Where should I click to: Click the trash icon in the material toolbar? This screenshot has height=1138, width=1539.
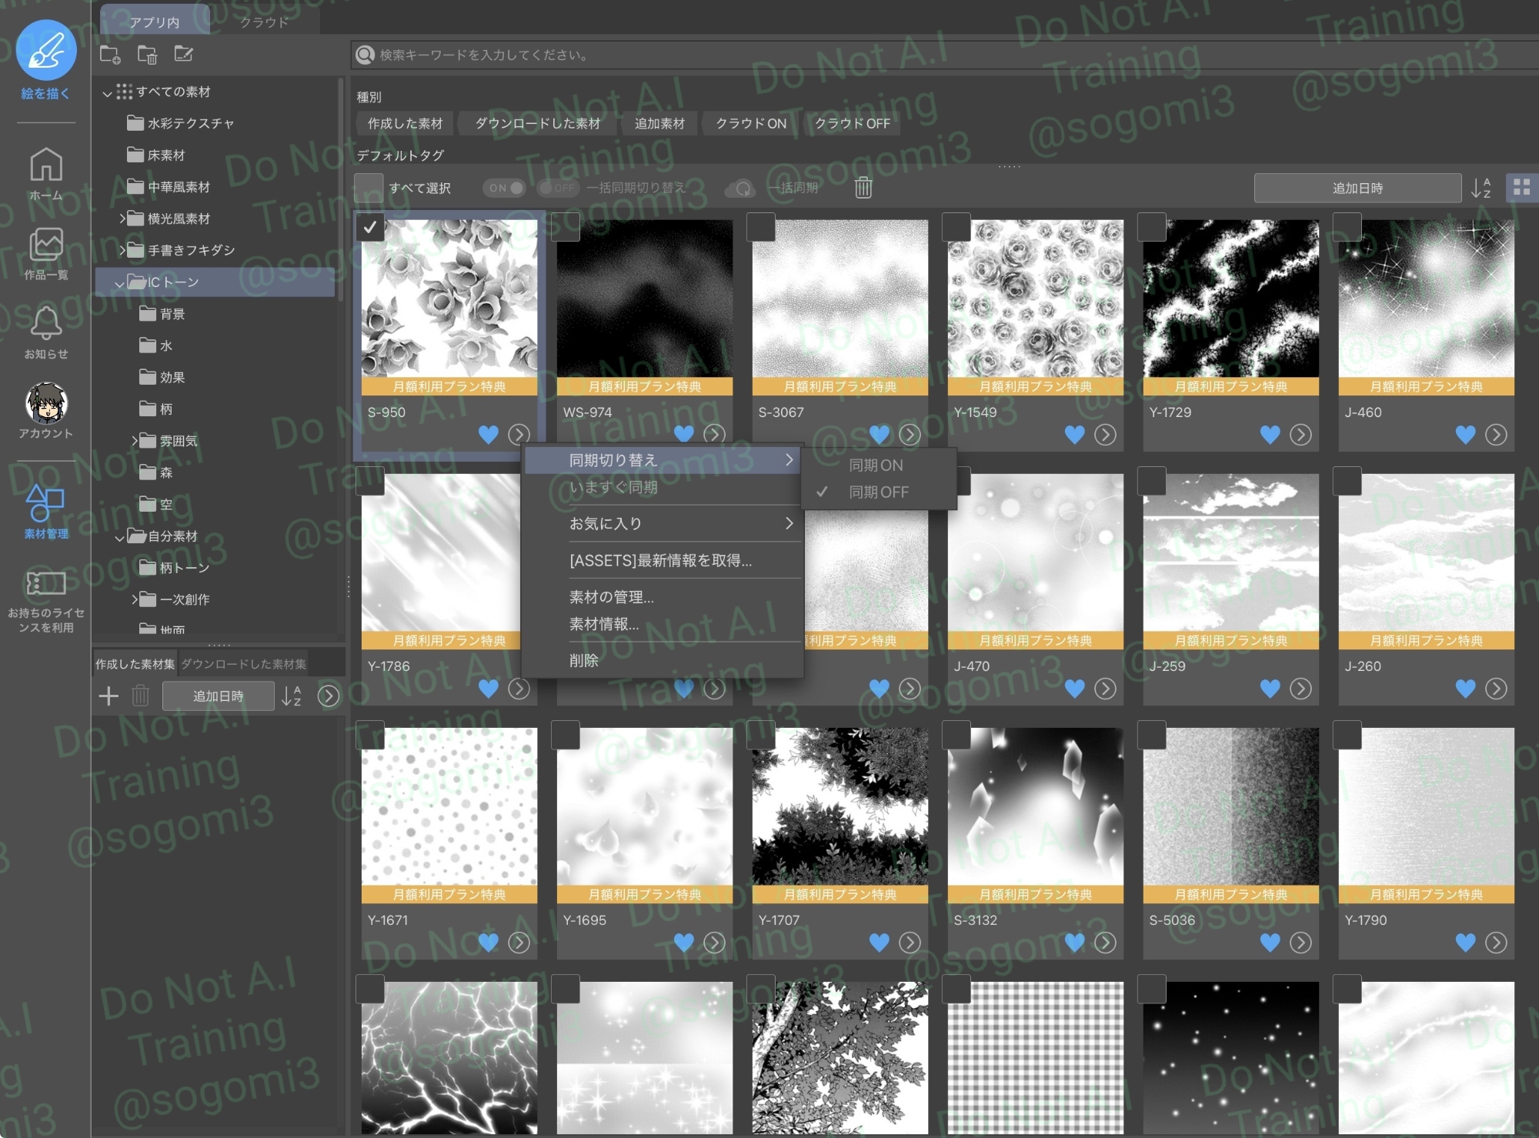coord(863,187)
